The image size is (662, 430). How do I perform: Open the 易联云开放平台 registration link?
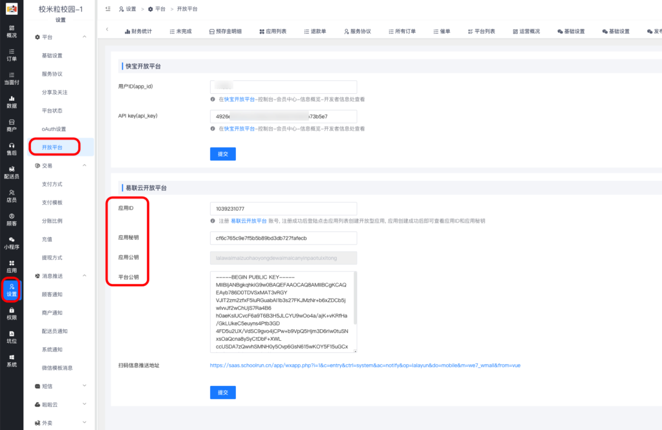[250, 220]
